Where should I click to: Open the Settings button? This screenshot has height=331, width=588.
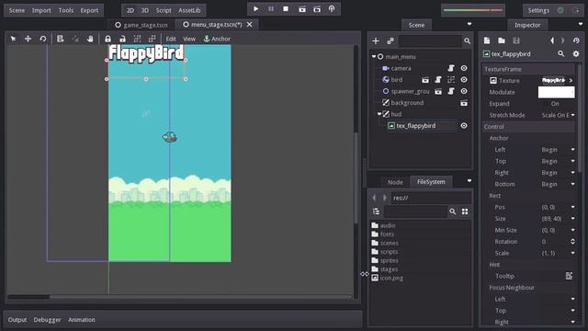tap(538, 10)
